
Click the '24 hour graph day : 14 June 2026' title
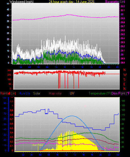click(x=72, y=2)
